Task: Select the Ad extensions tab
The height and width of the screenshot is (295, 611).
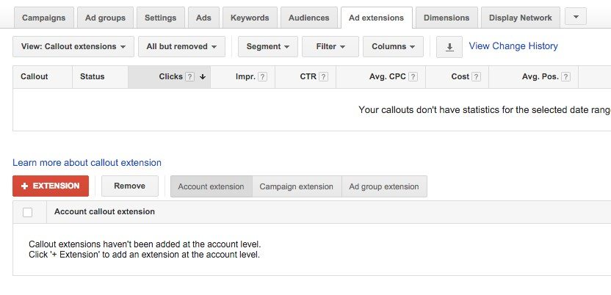Action: point(377,18)
